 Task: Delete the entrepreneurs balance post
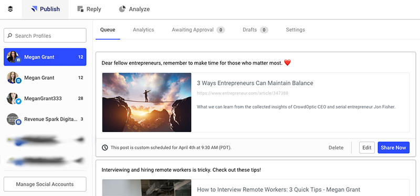click(x=336, y=148)
